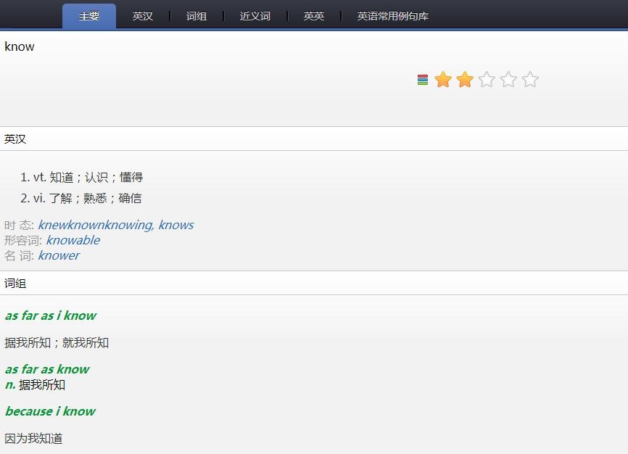Open the 英语常用例句库 tab

(x=393, y=16)
